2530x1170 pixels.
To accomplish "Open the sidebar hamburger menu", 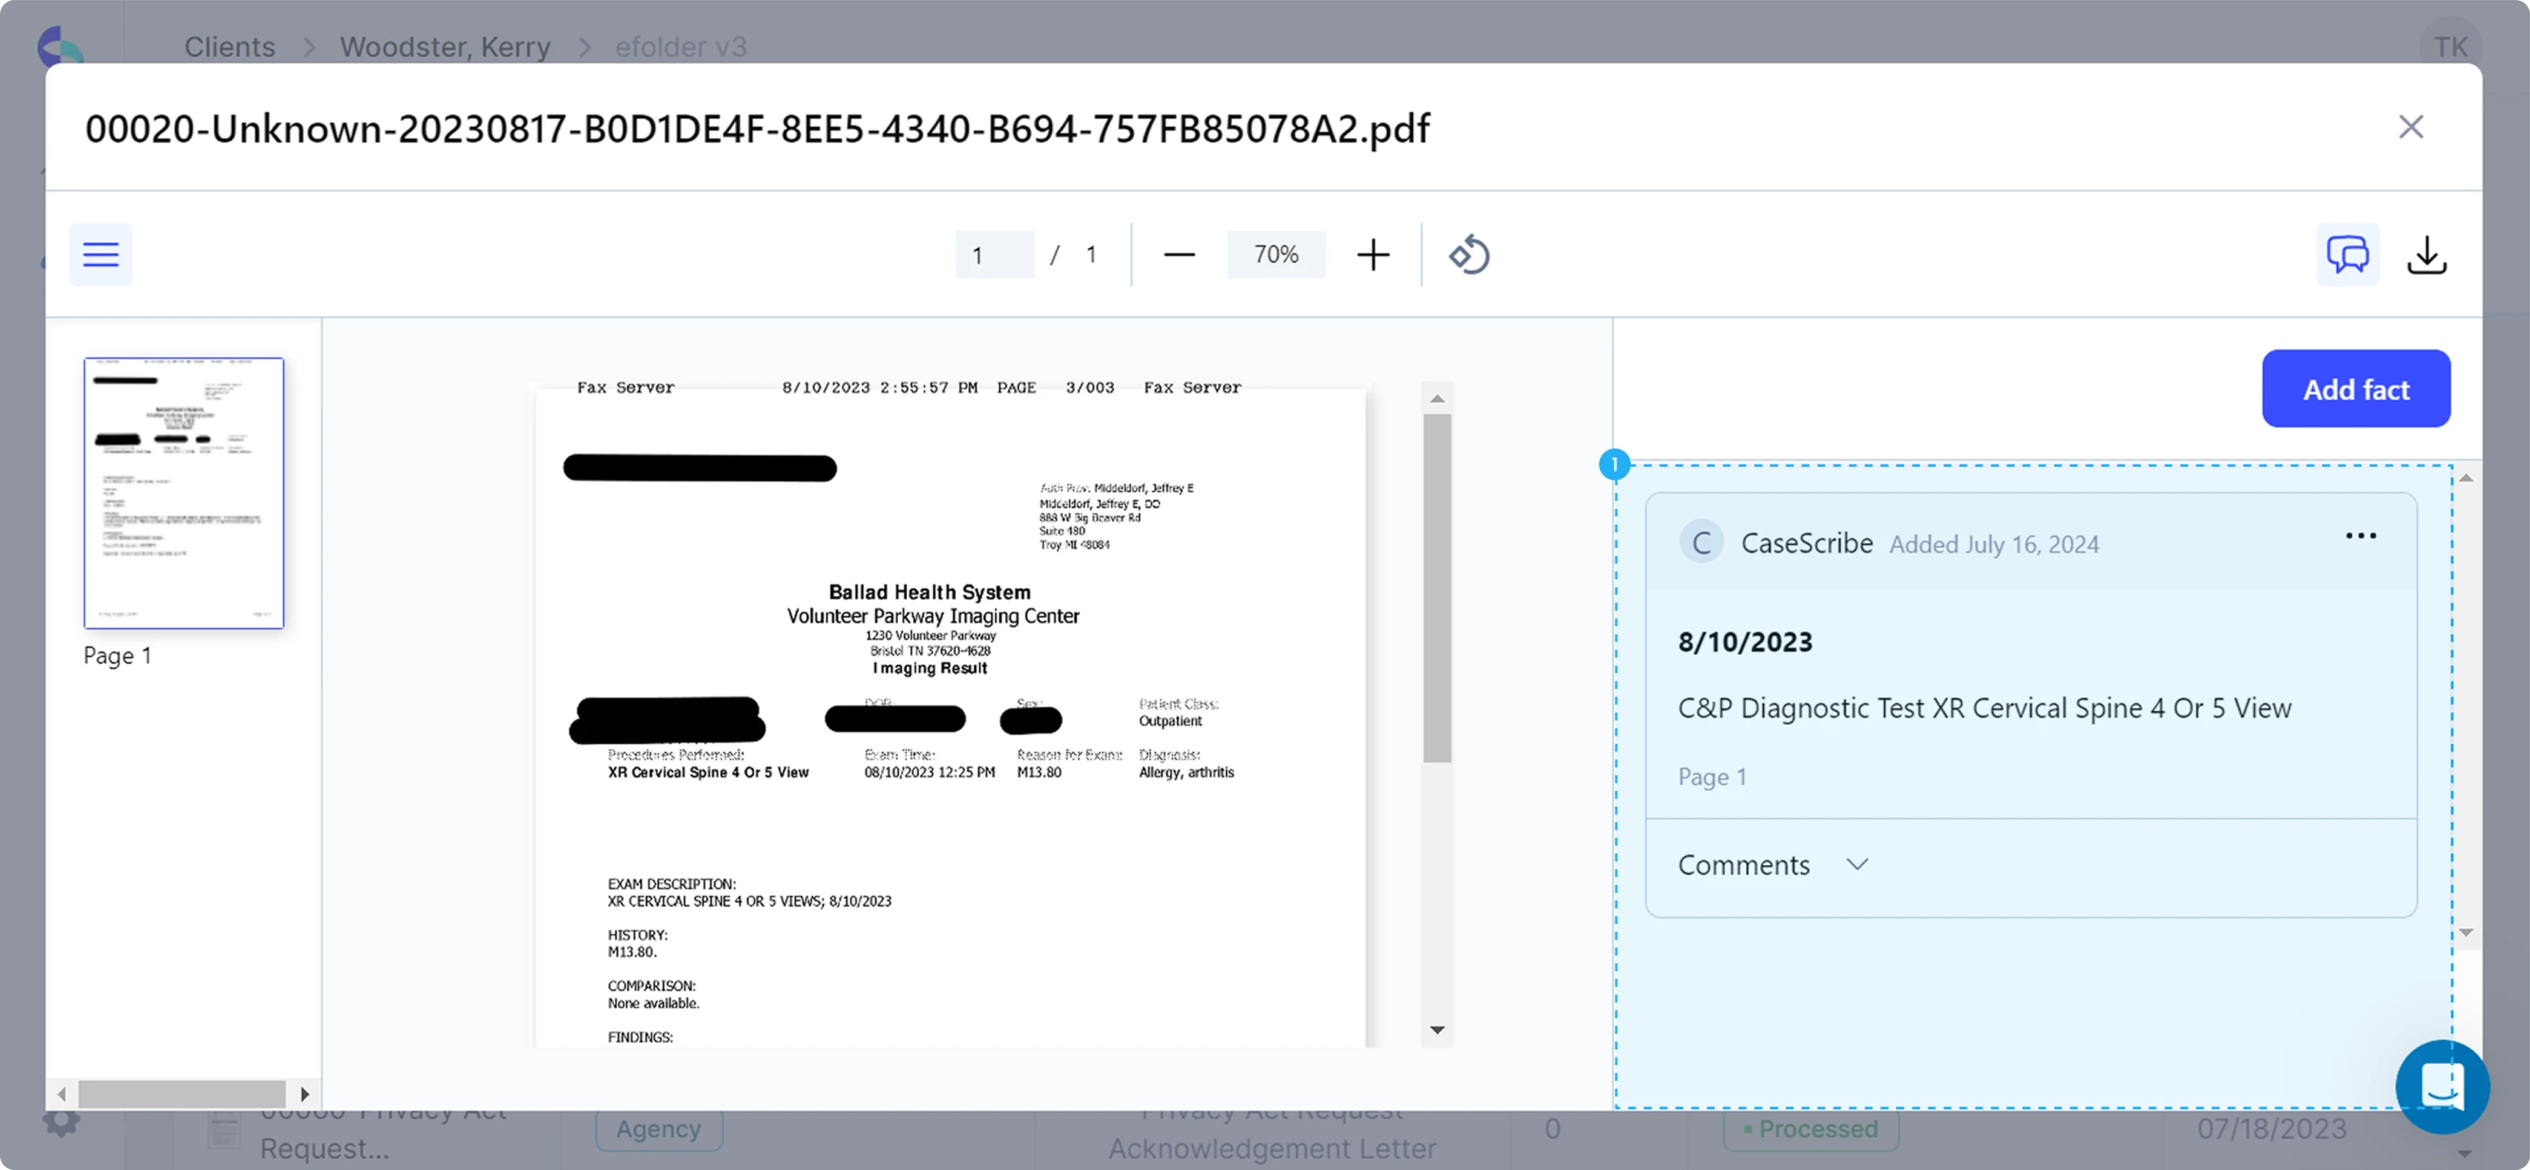I will 100,255.
